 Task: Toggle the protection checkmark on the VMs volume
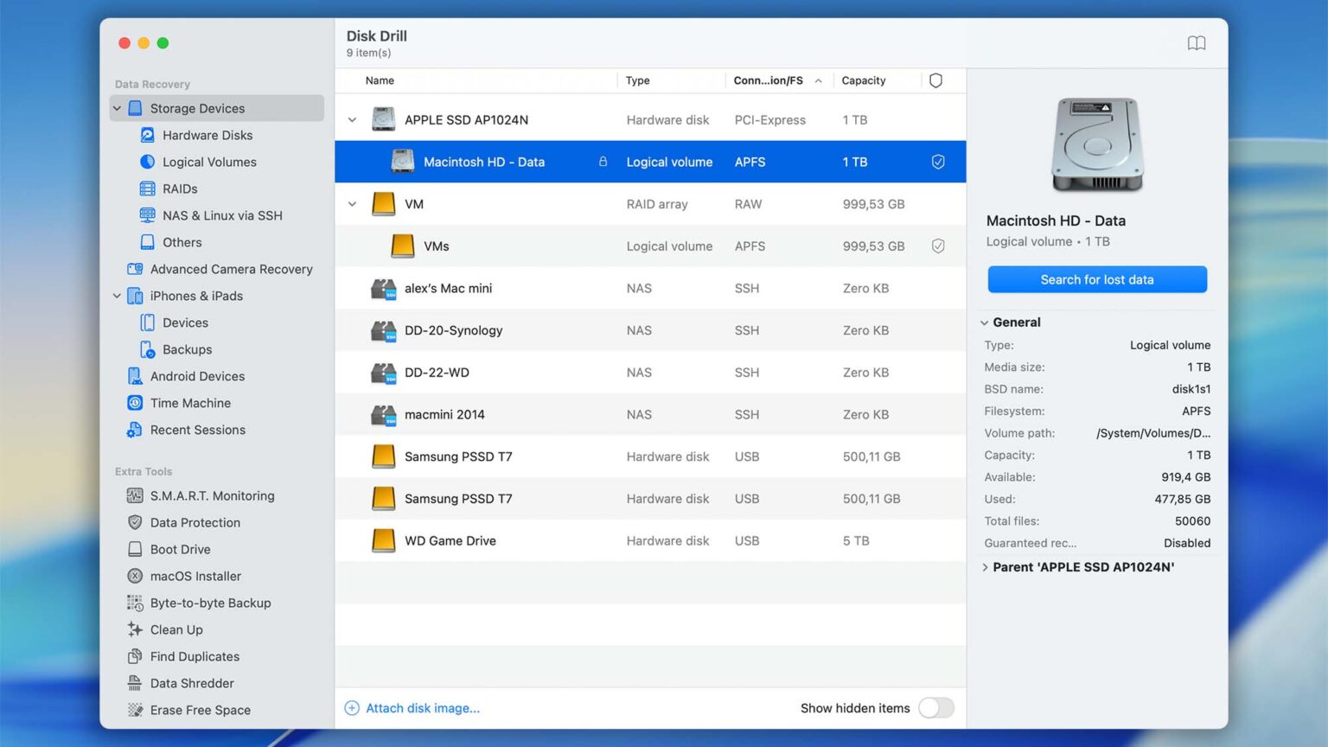pos(938,246)
